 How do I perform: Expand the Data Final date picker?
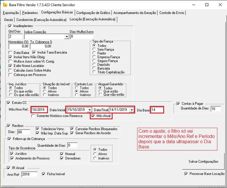pyautogui.click(x=131, y=110)
